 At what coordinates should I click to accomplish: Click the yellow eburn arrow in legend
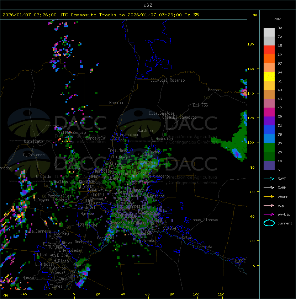click(269, 197)
